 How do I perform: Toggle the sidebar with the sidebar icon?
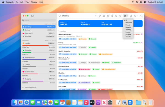click(x=32, y=16)
